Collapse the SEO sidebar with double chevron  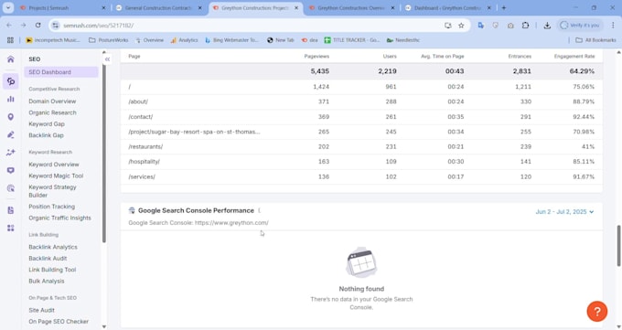click(x=107, y=59)
